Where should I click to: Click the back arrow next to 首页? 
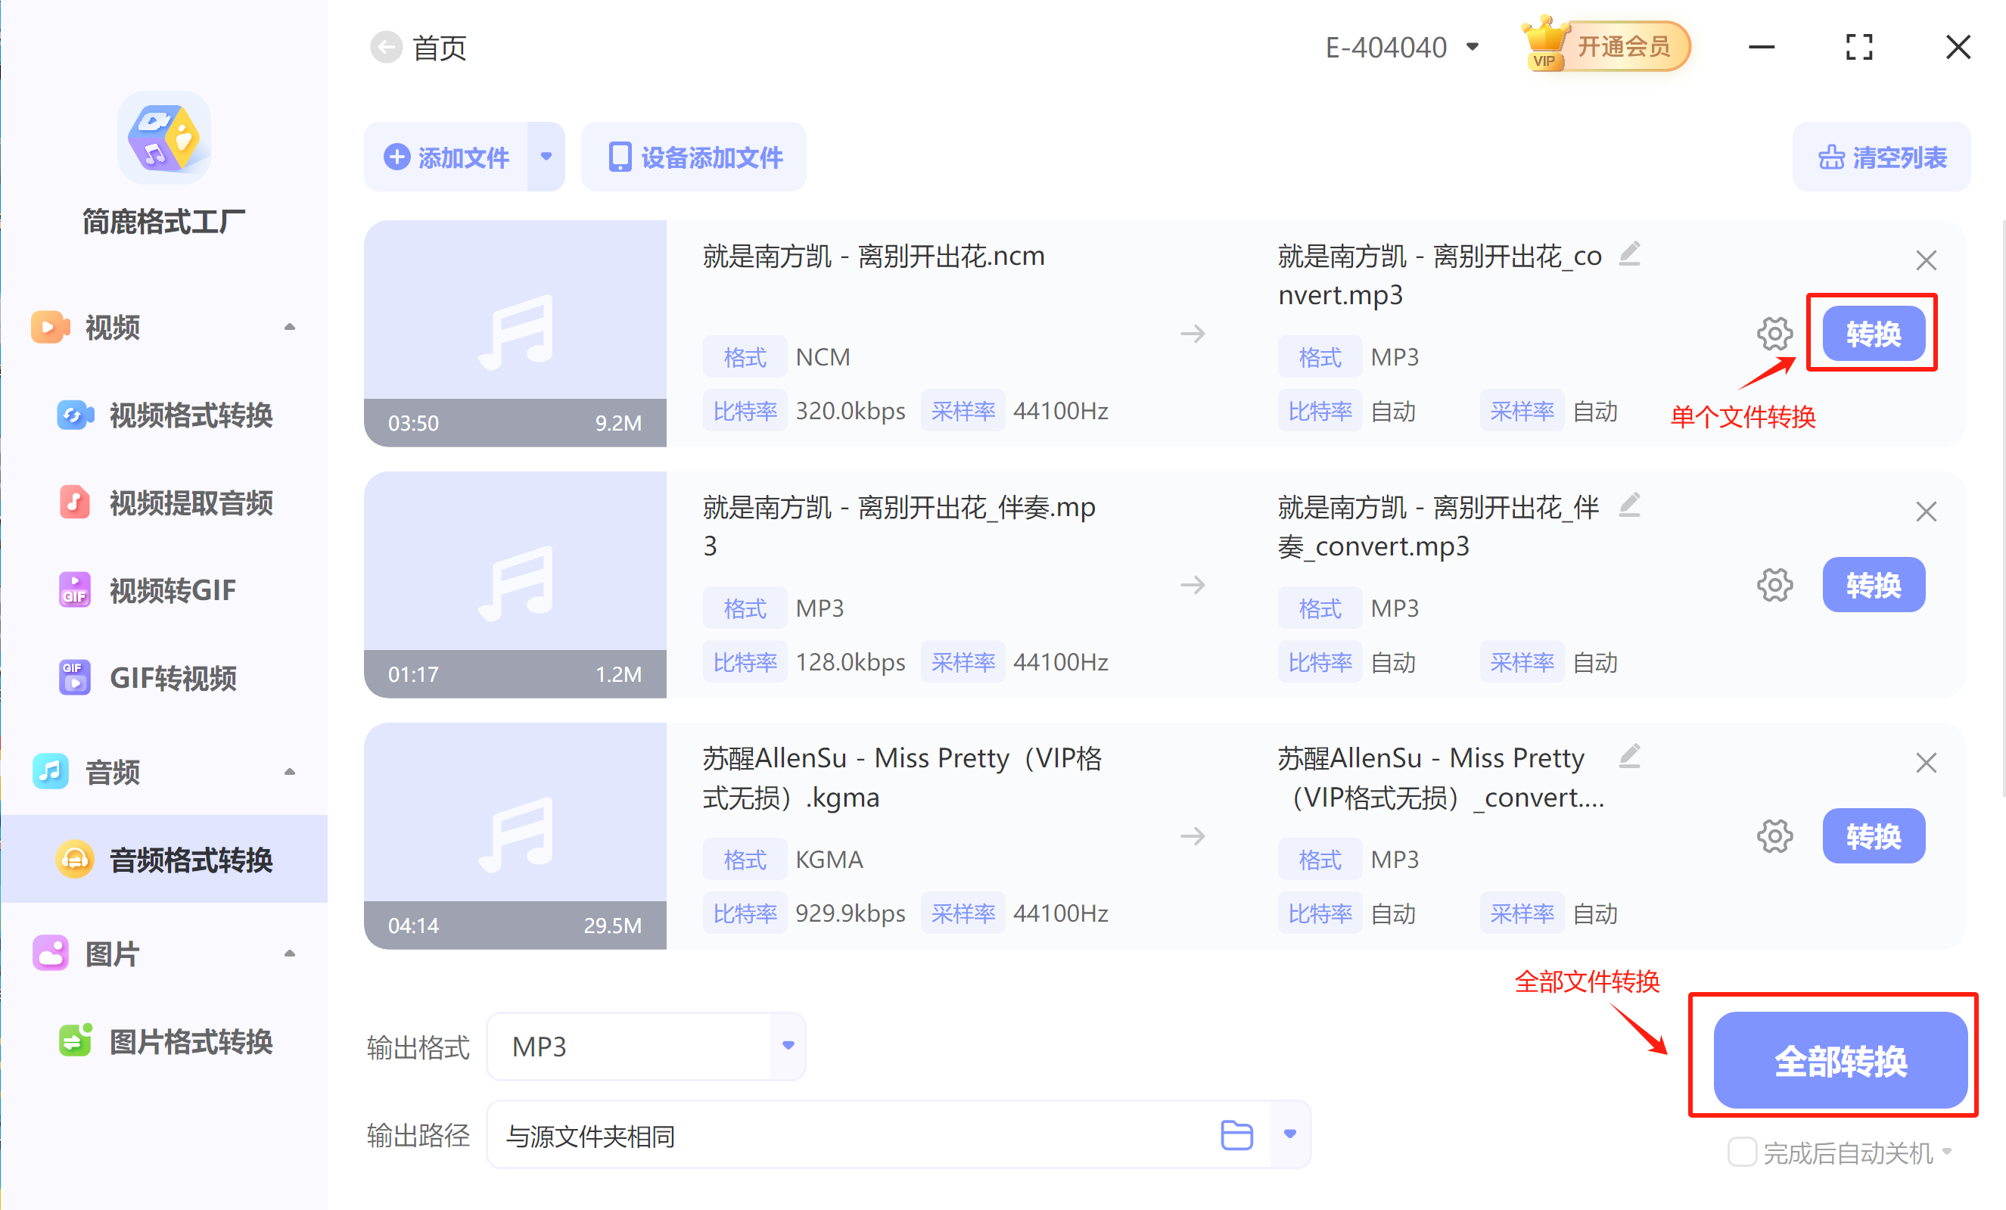[x=386, y=47]
